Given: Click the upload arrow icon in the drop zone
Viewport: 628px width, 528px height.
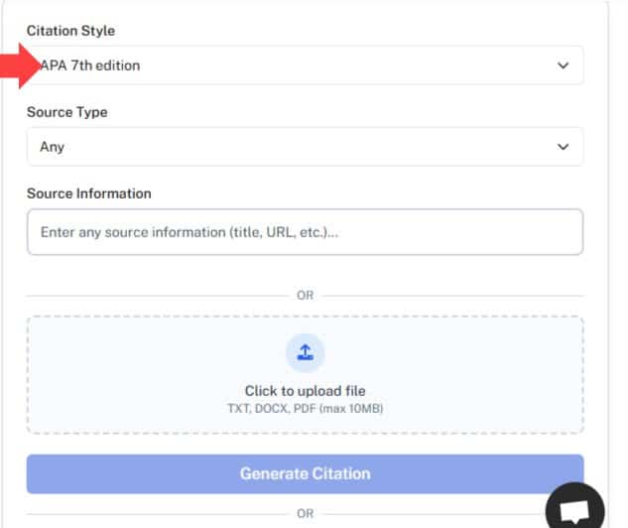Looking at the screenshot, I should 305,352.
